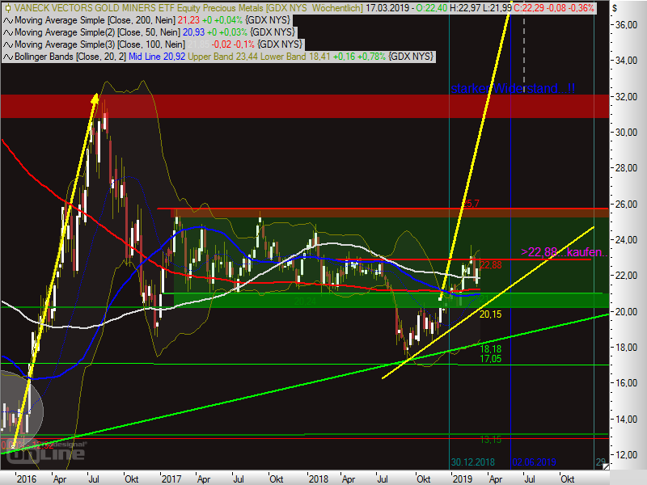Click the Upper Band 23,44 value

point(223,57)
